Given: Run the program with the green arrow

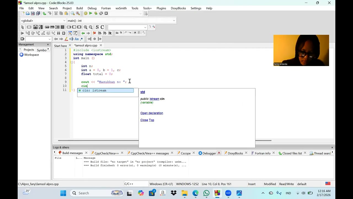Looking at the screenshot, I should point(90,13).
